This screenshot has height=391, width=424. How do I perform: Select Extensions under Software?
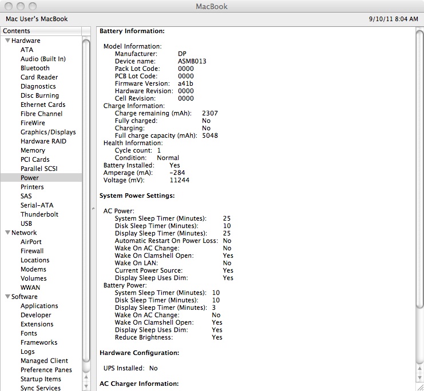point(37,324)
